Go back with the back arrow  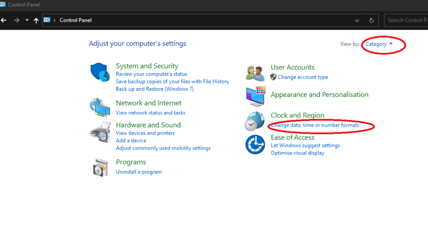pos(4,20)
